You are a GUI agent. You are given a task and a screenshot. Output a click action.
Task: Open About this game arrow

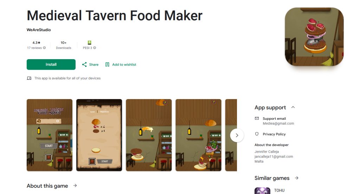click(75, 186)
